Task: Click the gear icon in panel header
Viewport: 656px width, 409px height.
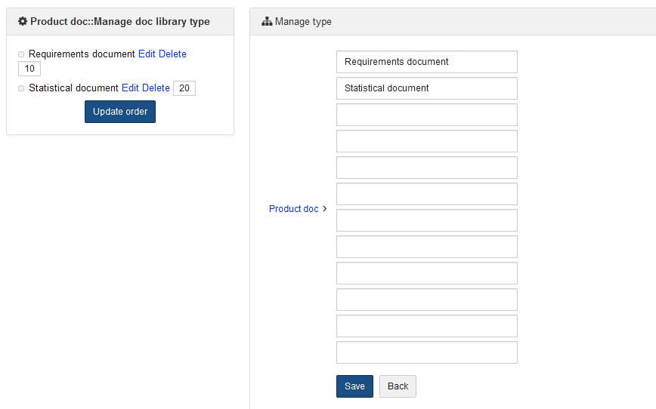Action: pyautogui.click(x=23, y=22)
